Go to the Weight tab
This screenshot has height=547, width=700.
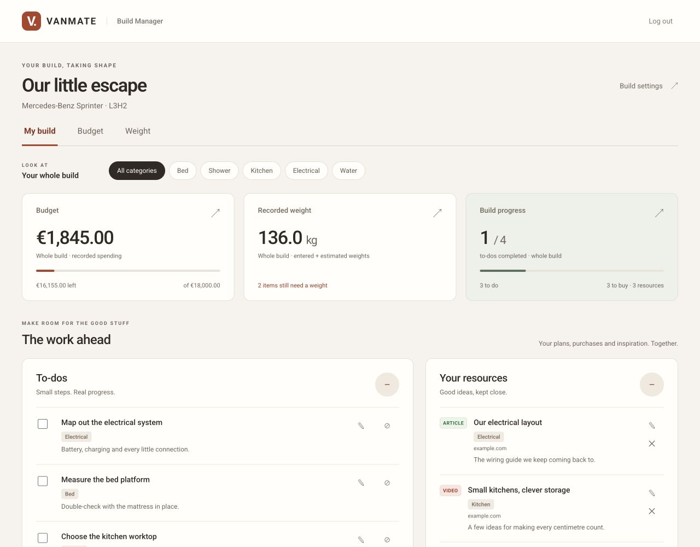point(138,131)
